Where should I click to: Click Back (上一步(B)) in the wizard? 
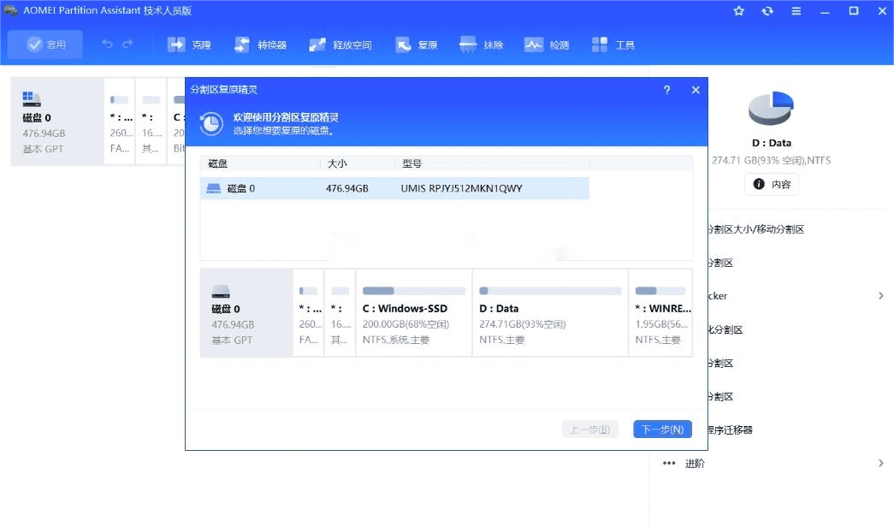[590, 429]
